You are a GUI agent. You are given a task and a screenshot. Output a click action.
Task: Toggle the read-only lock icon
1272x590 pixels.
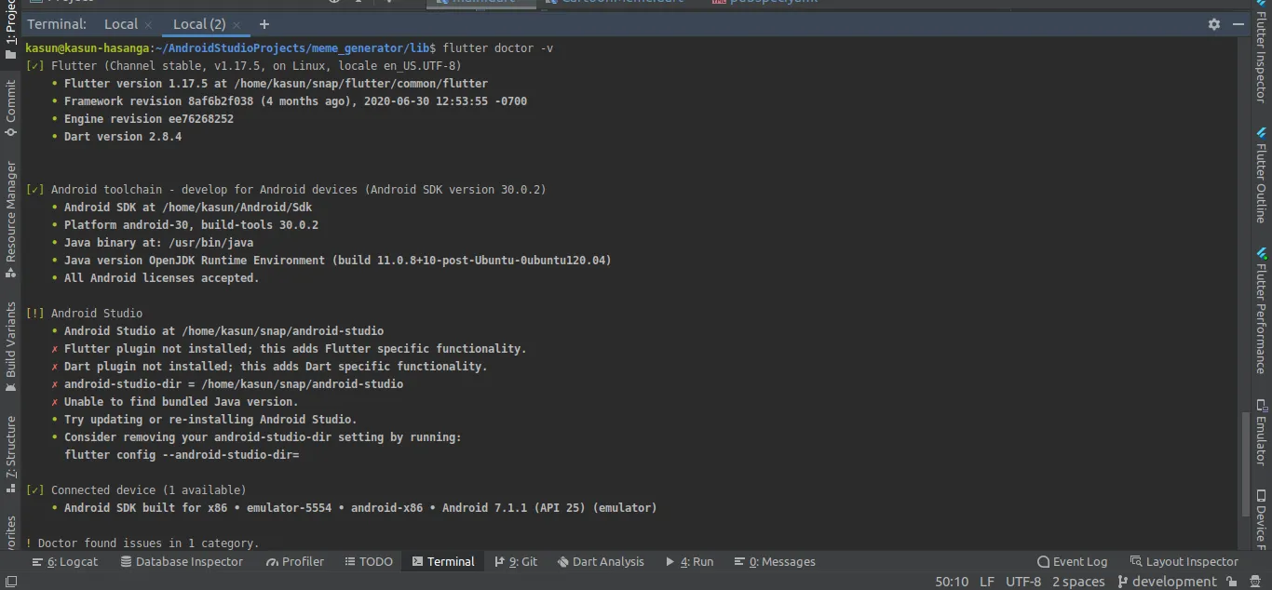click(x=1234, y=582)
